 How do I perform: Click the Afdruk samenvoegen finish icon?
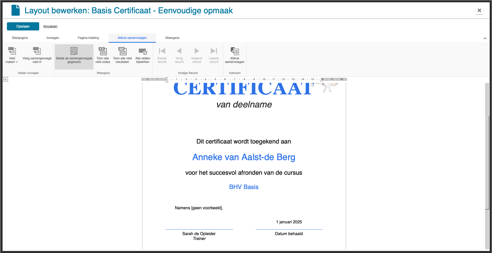[235, 51]
